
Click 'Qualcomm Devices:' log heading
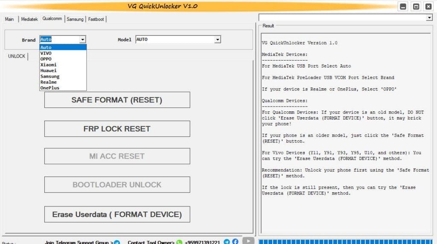pos(284,101)
